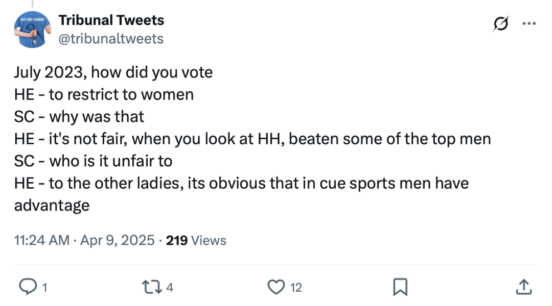Click the Apr 9, 2025 date

point(117,240)
